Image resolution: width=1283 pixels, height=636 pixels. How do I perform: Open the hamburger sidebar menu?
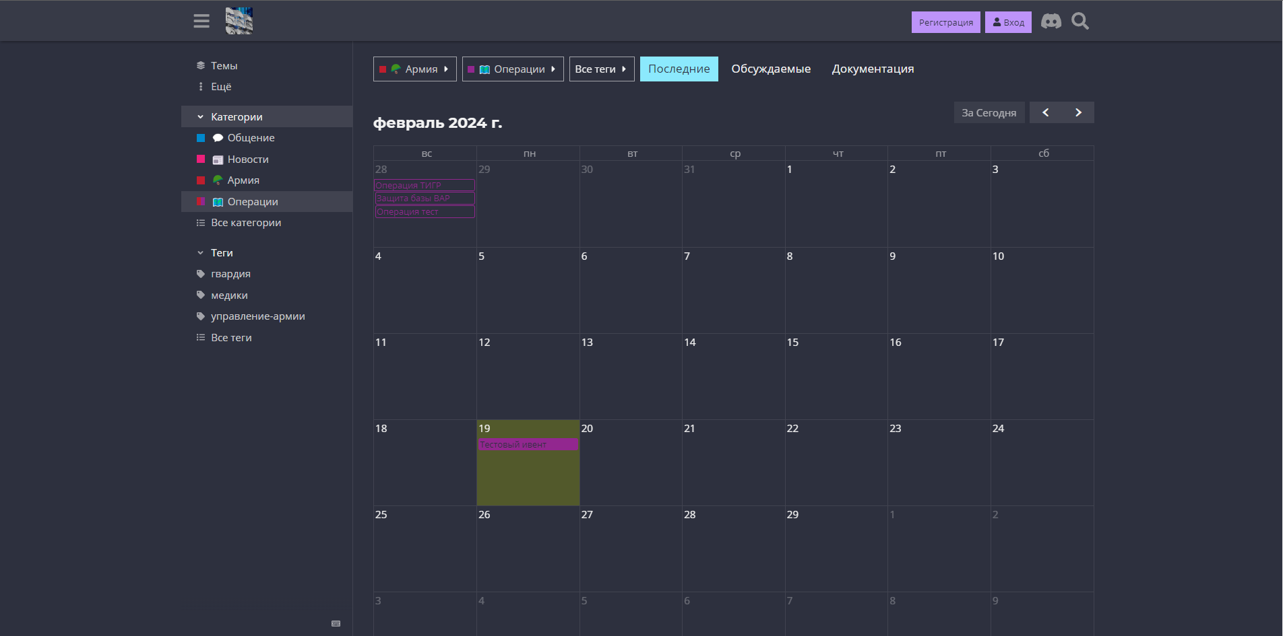click(201, 22)
